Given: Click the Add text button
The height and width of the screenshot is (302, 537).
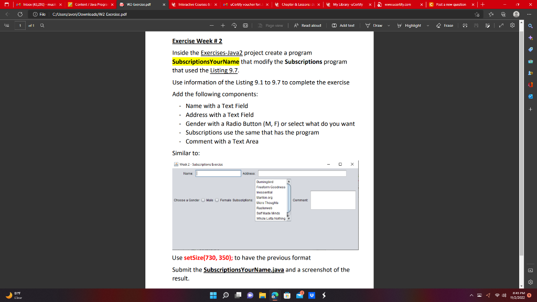Looking at the screenshot, I should [x=342, y=25].
